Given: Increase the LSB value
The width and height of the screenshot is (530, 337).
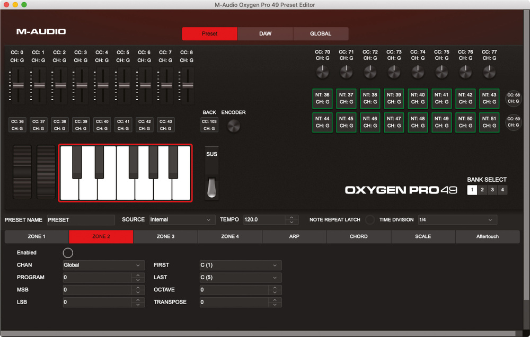Looking at the screenshot, I should [x=138, y=300].
